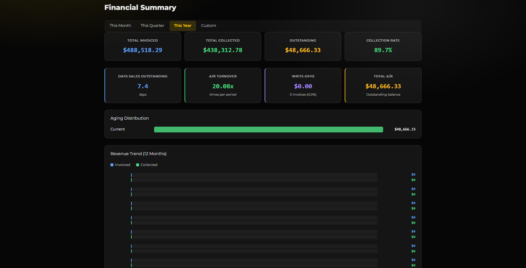This screenshot has width=526, height=268.
Task: Select the Outstanding card value
Action: pyautogui.click(x=303, y=50)
